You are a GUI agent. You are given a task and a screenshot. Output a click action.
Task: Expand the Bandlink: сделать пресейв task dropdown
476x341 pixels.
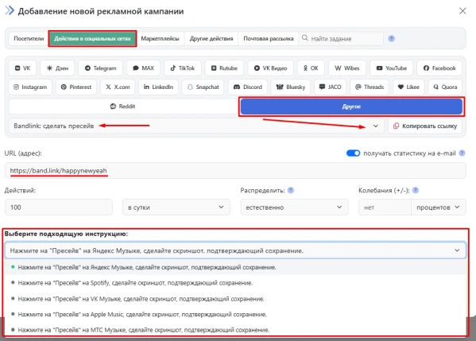tap(196, 126)
